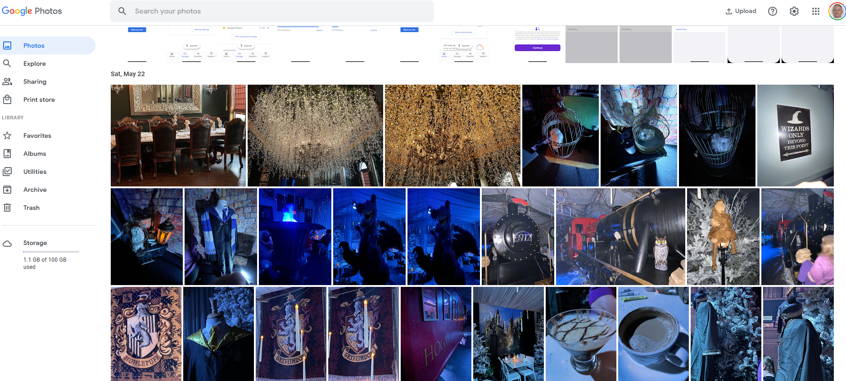Open the 5972 train engine photo
846x381 pixels.
click(518, 236)
